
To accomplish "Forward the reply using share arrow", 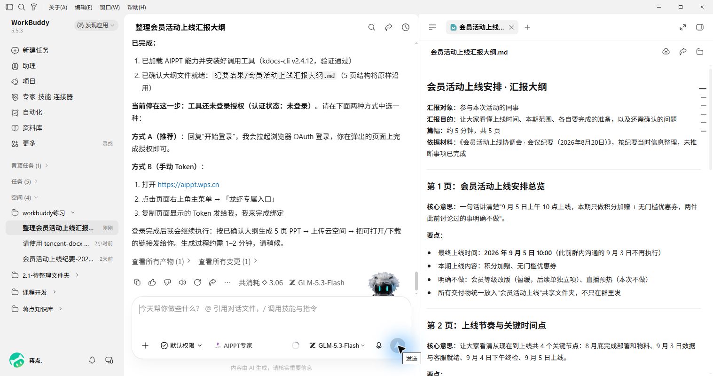I will click(x=212, y=282).
